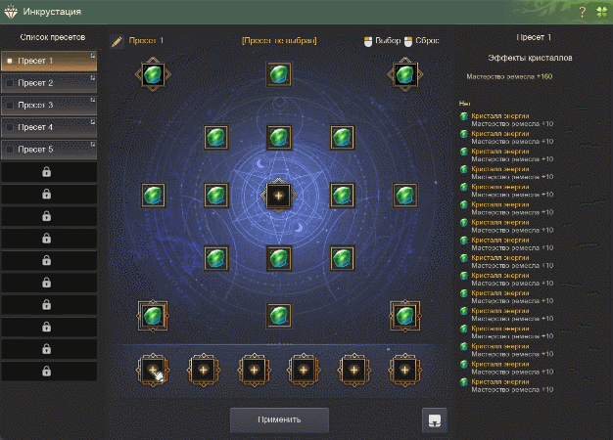613x440 pixels.
Task: Toggle the checkbox next to Пресет 5
Action: tap(10, 150)
